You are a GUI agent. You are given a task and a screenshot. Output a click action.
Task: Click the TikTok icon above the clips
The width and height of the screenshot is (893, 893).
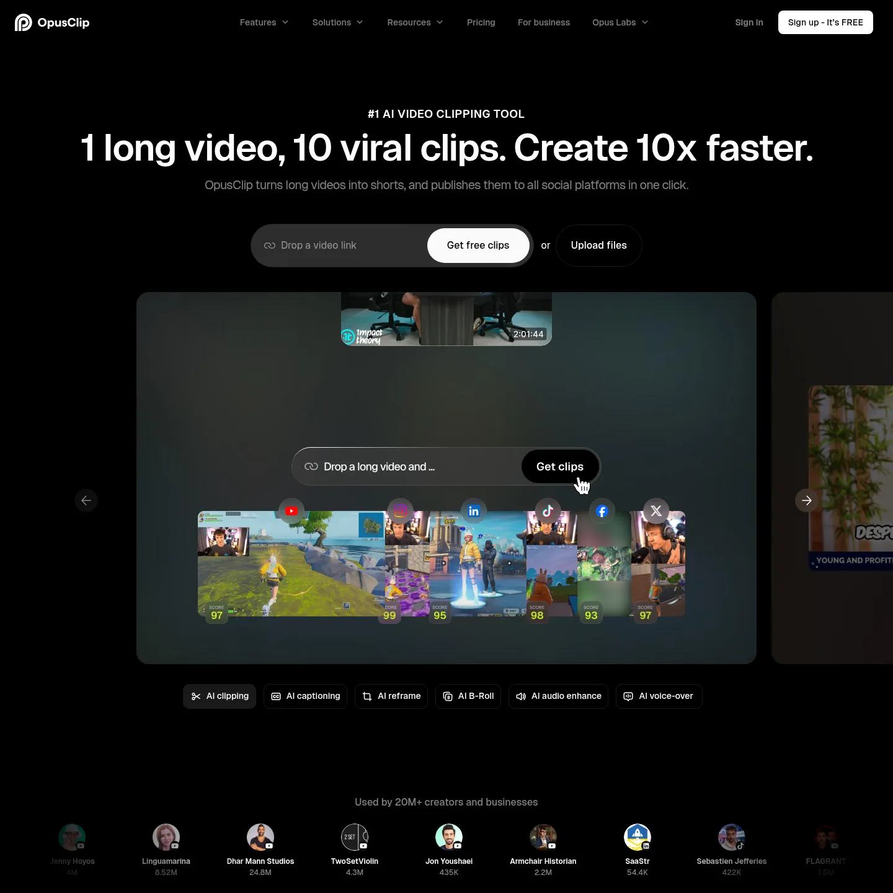point(548,511)
